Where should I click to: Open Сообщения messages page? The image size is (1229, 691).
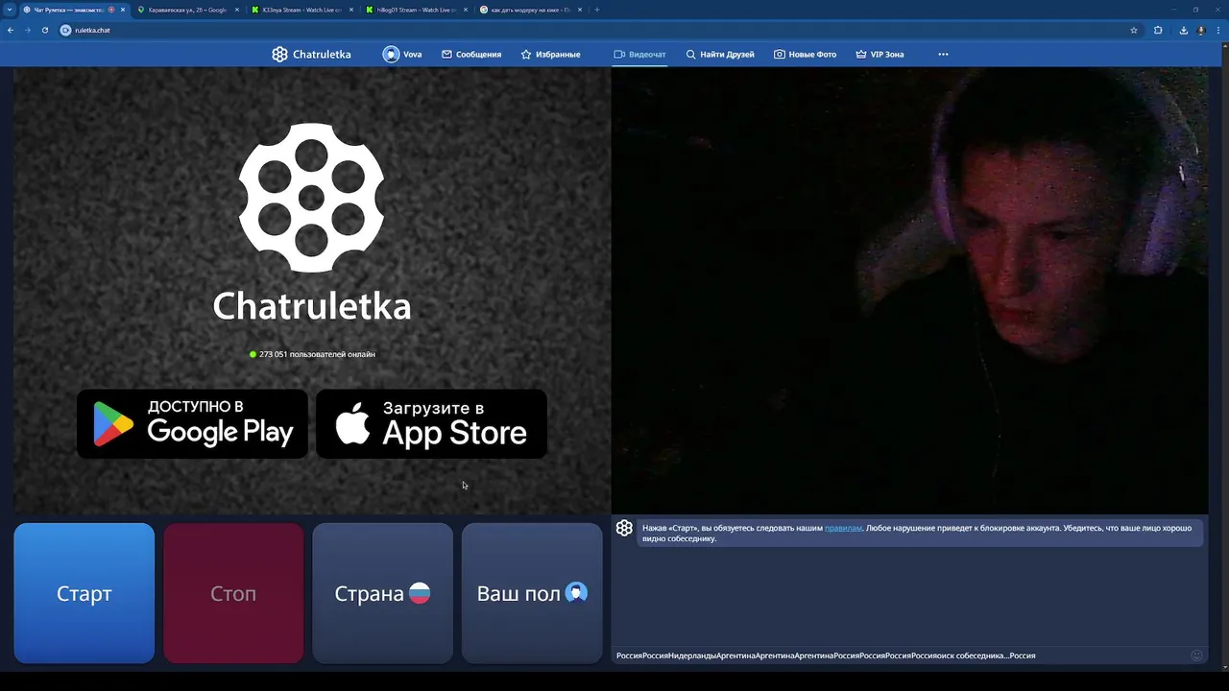[471, 55]
